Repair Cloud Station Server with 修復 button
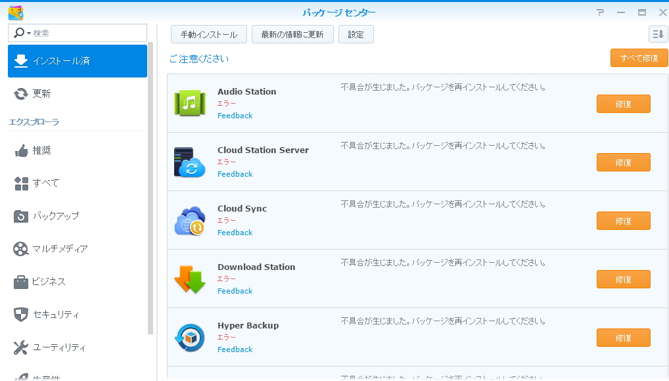669x381 pixels. (x=624, y=162)
